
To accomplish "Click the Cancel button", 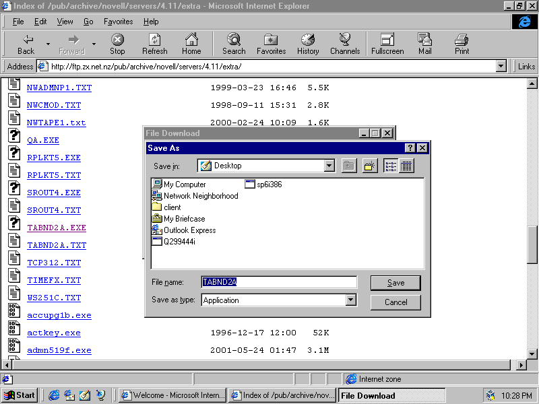I will pyautogui.click(x=395, y=302).
